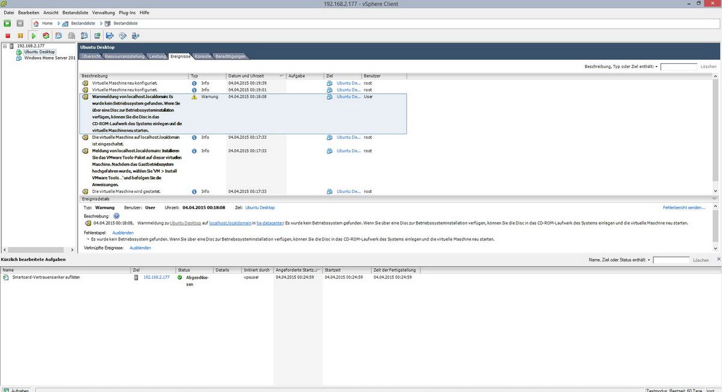Viewport: 722px width, 392px height.
Task: Switch to the Übersicht tab
Action: (91, 57)
